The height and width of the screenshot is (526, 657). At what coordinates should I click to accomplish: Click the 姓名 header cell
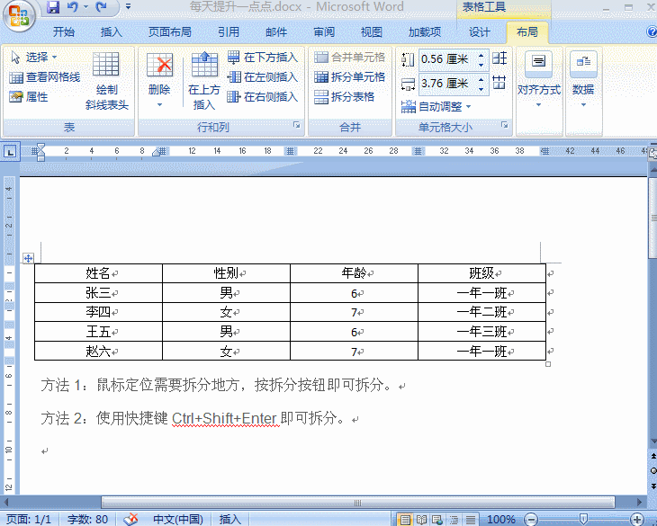point(98,273)
